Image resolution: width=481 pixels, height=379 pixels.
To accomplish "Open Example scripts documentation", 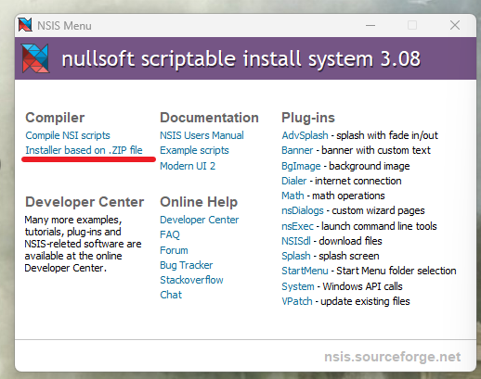I will tap(194, 150).
